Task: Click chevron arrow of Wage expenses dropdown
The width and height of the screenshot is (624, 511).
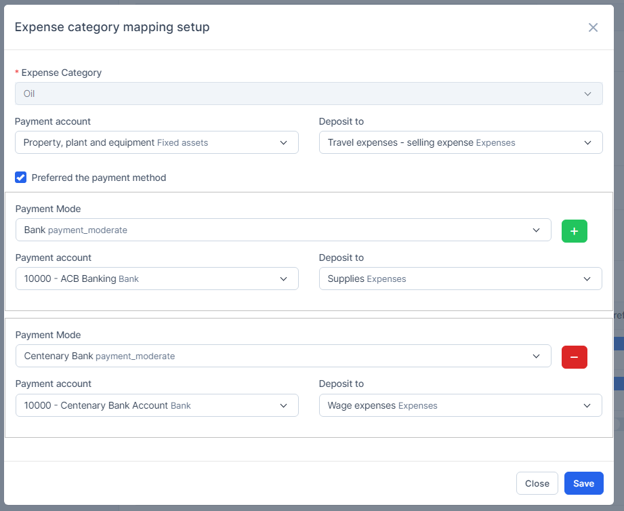Action: point(587,405)
